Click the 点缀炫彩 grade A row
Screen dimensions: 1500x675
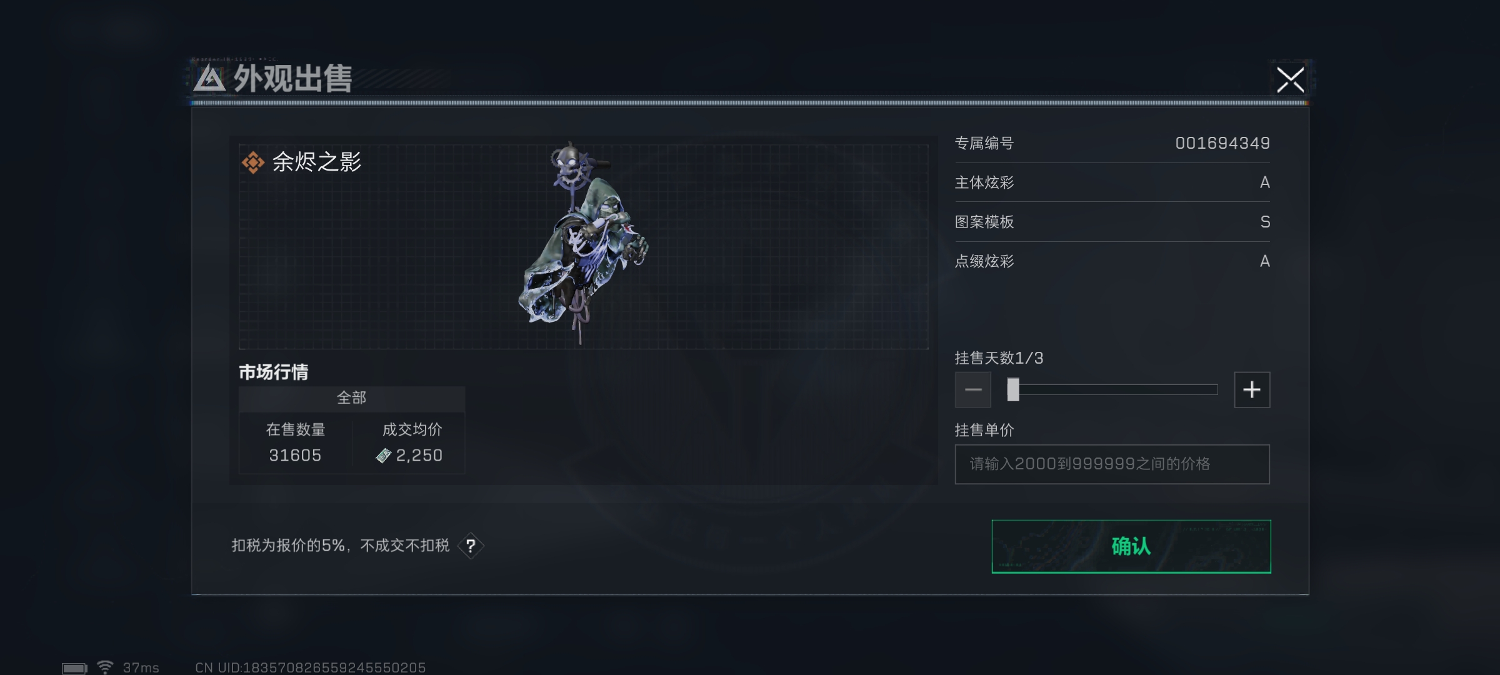[1112, 261]
